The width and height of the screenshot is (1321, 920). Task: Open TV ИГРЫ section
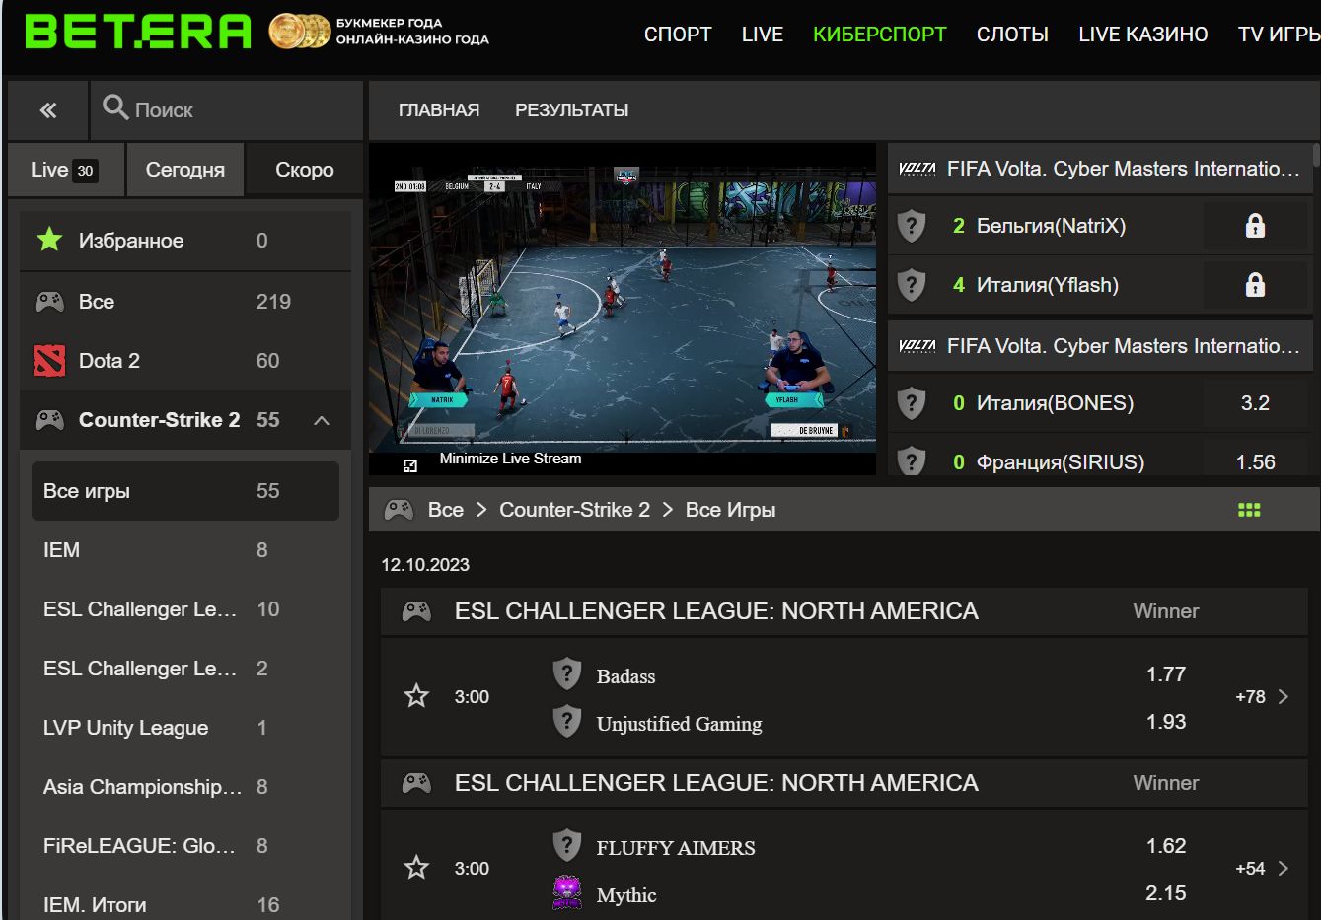coord(1280,35)
